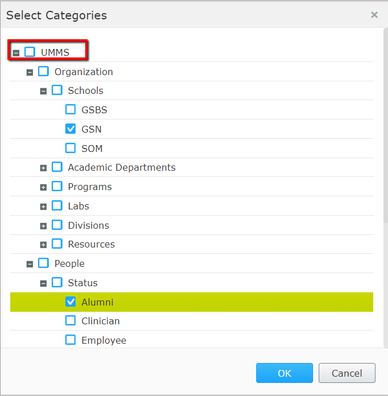Collapse the UMMS root node
The image size is (388, 396).
16,53
